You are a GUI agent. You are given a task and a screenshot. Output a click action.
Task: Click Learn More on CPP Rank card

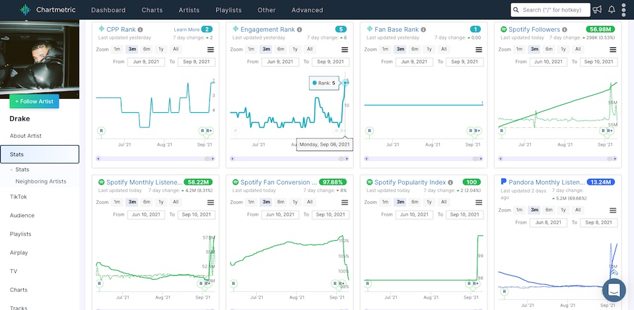pyautogui.click(x=186, y=30)
